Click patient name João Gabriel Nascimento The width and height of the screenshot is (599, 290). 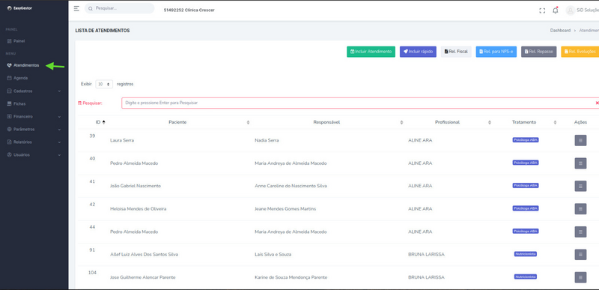tap(136, 186)
